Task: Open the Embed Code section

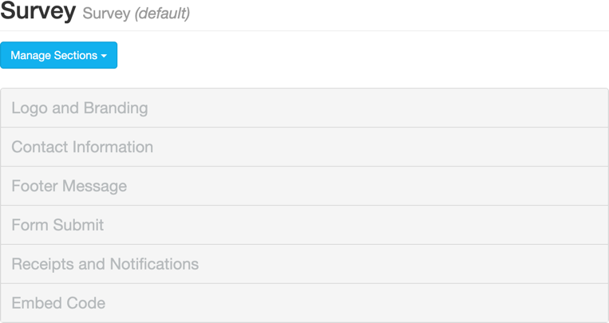Action: (304, 303)
